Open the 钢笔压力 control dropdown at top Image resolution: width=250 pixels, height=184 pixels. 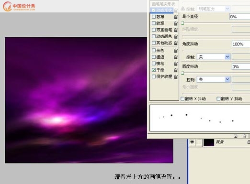point(214,9)
